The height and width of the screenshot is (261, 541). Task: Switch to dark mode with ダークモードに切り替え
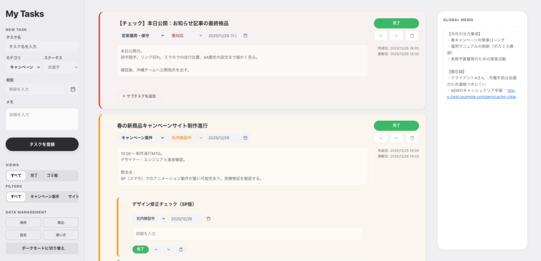pyautogui.click(x=42, y=248)
